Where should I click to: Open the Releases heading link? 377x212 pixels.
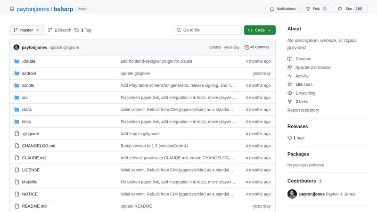point(297,126)
